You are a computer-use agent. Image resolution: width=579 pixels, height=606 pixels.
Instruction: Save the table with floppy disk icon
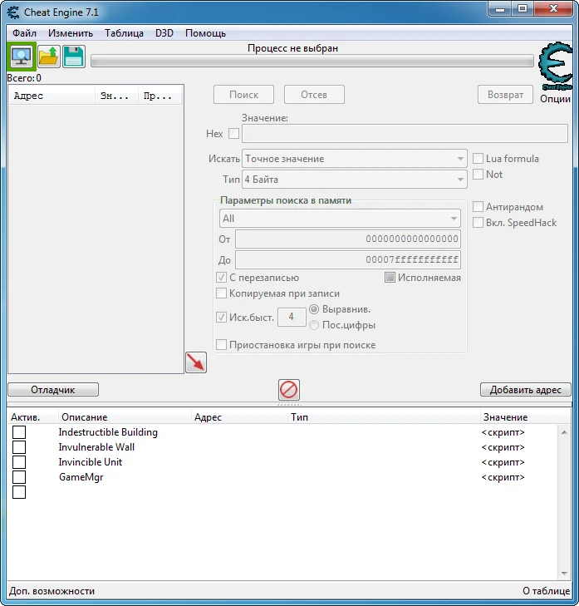73,57
